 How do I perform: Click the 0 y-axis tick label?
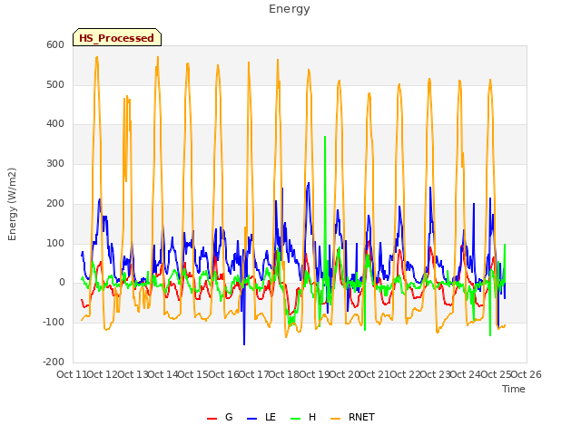point(62,283)
